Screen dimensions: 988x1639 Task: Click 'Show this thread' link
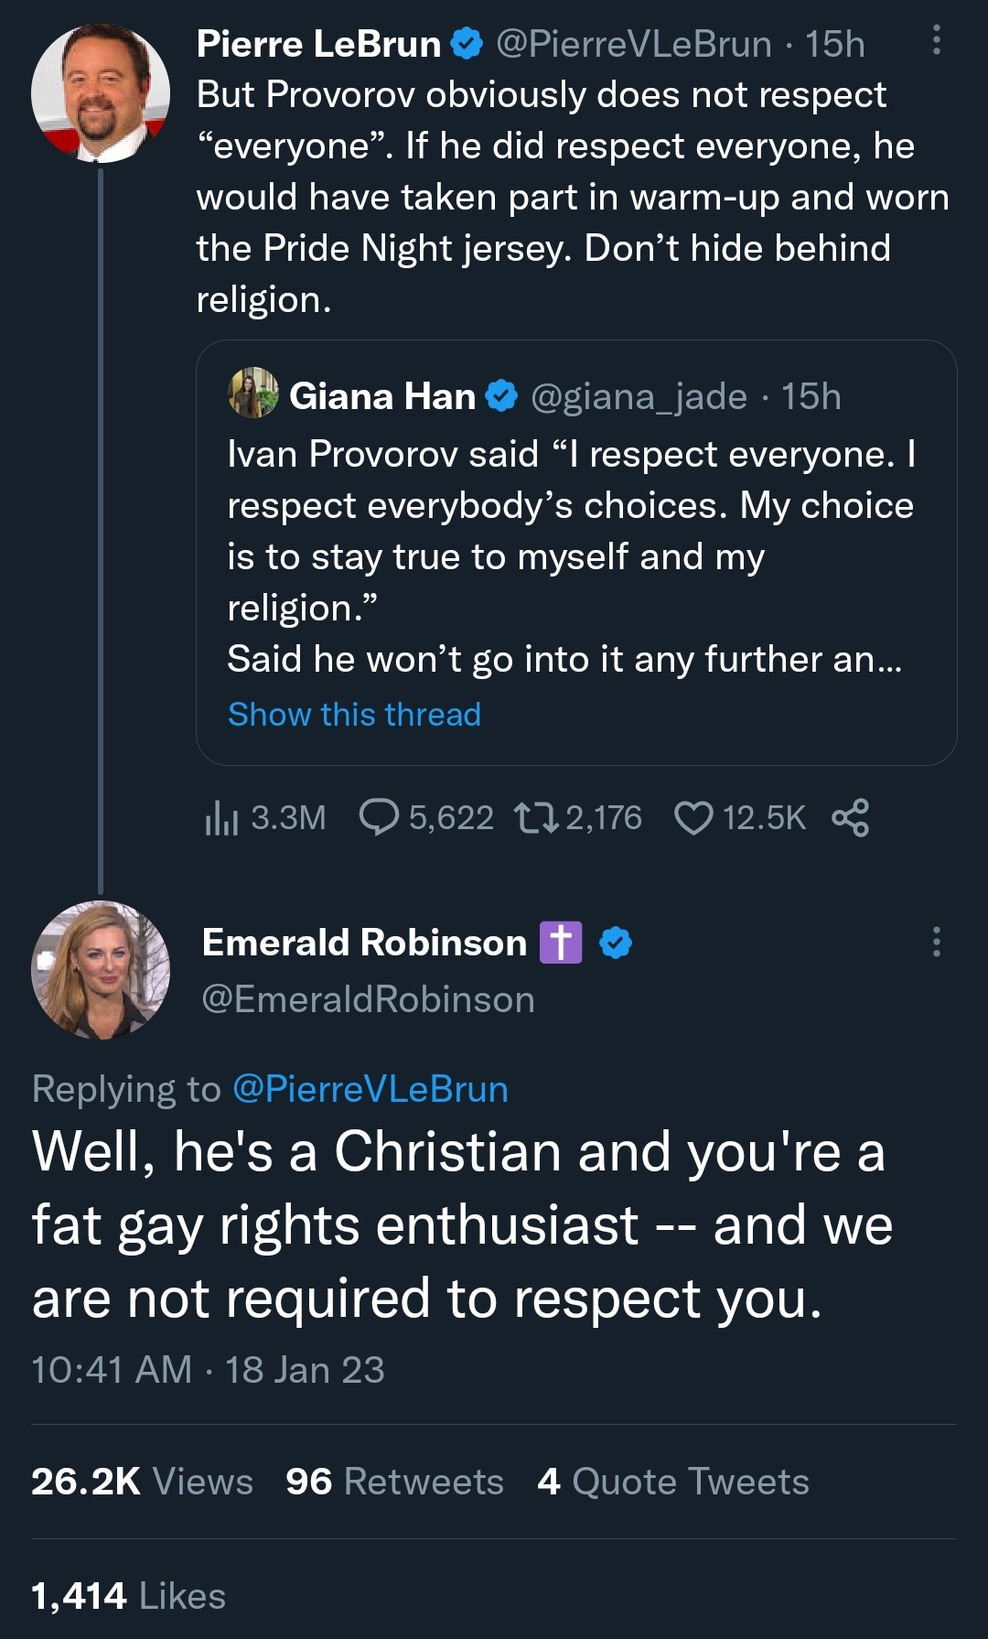[354, 715]
